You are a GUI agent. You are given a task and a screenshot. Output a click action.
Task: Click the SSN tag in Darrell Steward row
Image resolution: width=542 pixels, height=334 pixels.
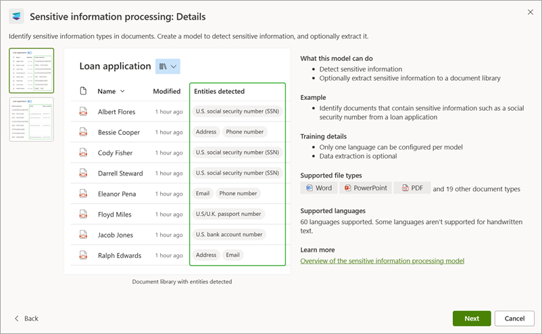237,173
